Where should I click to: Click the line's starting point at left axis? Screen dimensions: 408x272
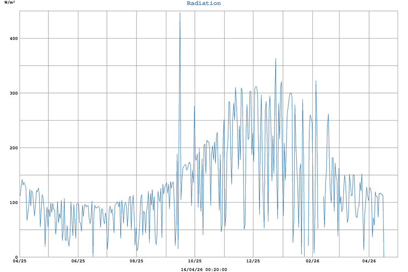click(x=20, y=196)
